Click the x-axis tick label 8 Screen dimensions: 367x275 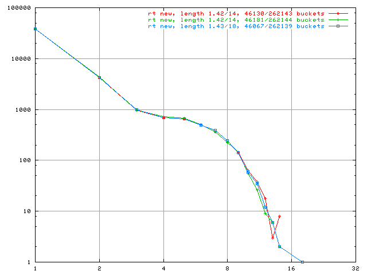click(227, 269)
